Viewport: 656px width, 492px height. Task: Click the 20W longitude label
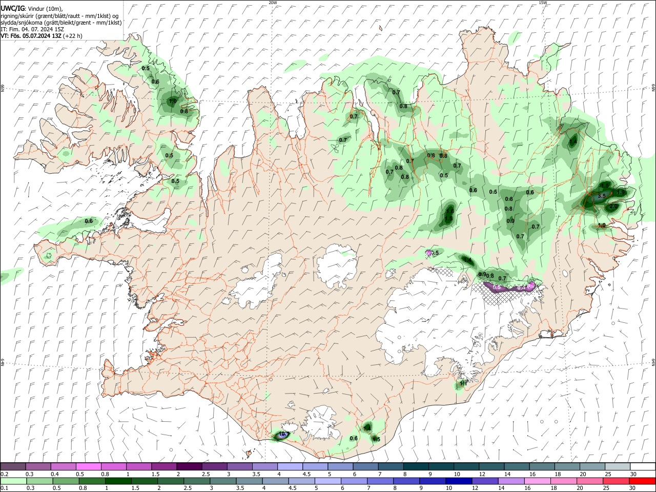click(x=273, y=3)
